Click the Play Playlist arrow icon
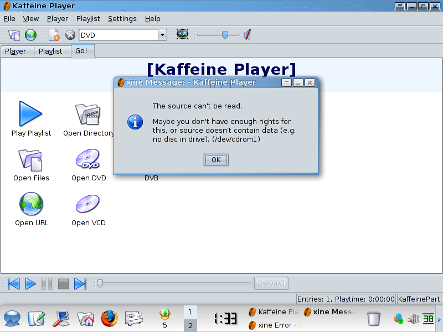Image resolution: width=443 pixels, height=332 pixels. point(31,114)
